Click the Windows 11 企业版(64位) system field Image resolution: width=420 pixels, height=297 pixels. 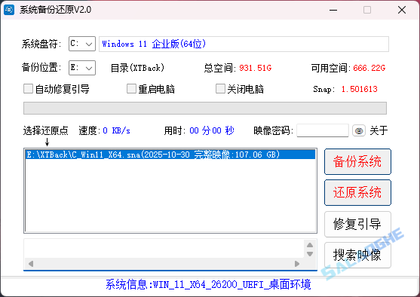point(244,44)
